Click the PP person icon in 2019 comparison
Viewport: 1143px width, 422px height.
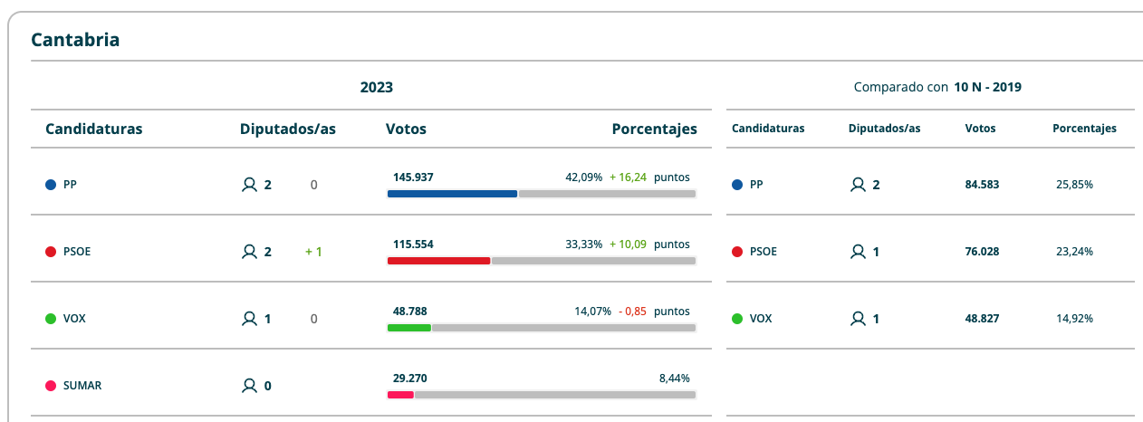click(x=857, y=185)
